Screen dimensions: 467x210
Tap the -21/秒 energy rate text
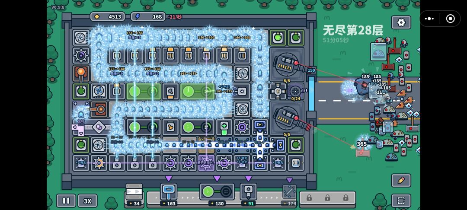(175, 17)
